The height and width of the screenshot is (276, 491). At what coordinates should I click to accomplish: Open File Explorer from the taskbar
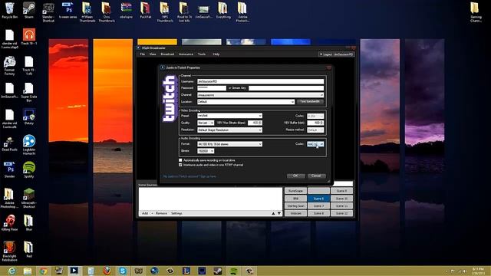[x=28, y=271]
